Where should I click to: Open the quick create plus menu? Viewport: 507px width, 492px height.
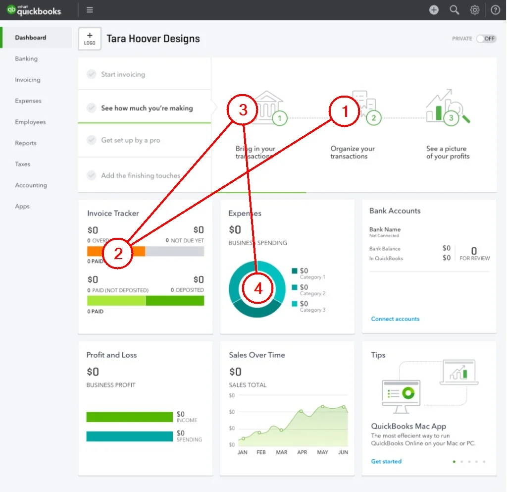[433, 10]
